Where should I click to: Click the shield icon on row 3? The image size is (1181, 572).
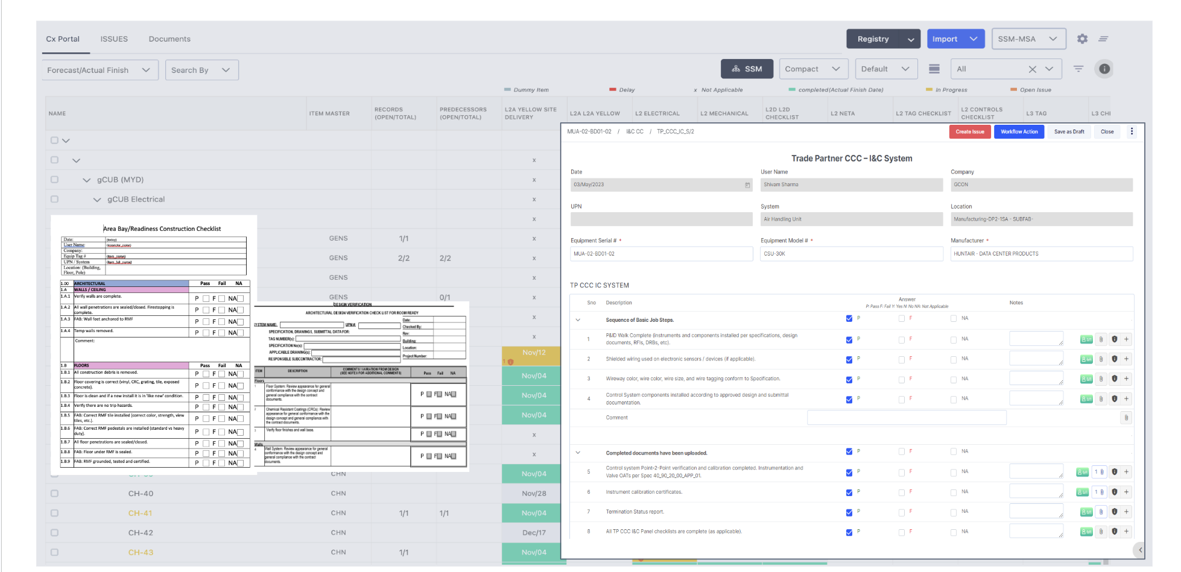(x=1113, y=379)
